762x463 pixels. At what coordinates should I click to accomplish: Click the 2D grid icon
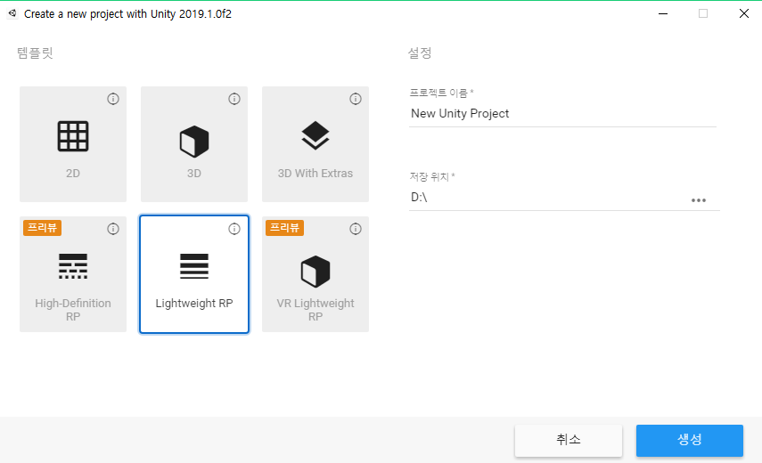pos(73,136)
